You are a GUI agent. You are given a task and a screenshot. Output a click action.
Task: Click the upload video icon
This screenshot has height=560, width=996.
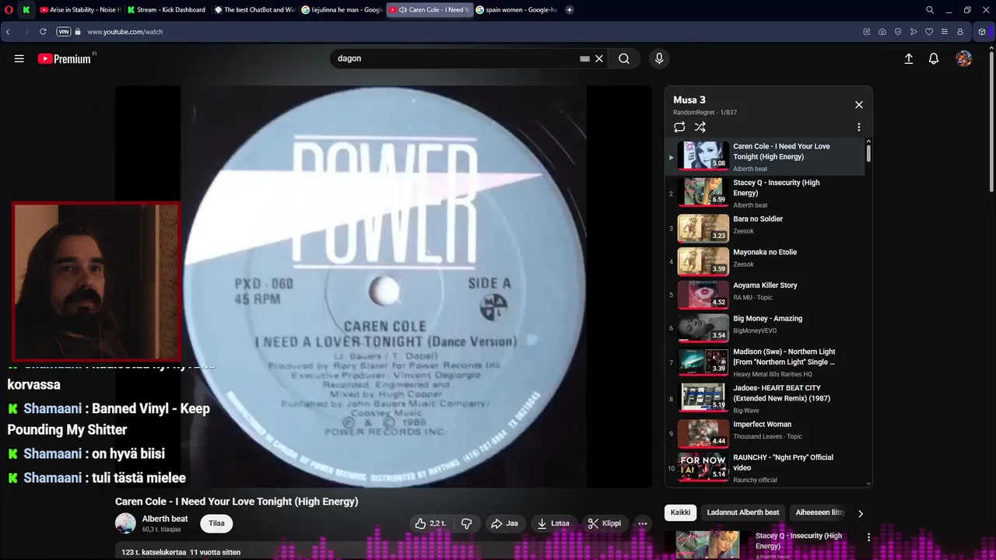tap(908, 58)
